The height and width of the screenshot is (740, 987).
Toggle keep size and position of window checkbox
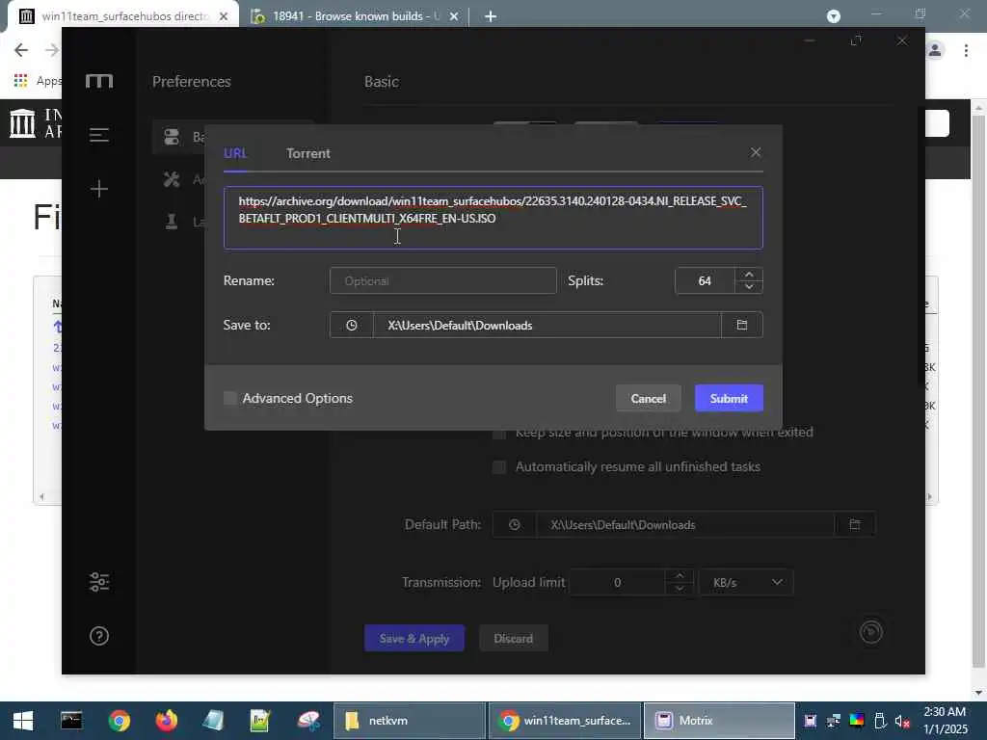(499, 433)
